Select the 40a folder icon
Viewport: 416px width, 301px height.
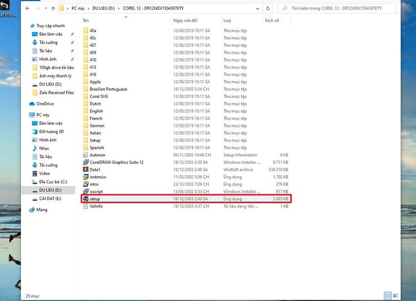86,30
